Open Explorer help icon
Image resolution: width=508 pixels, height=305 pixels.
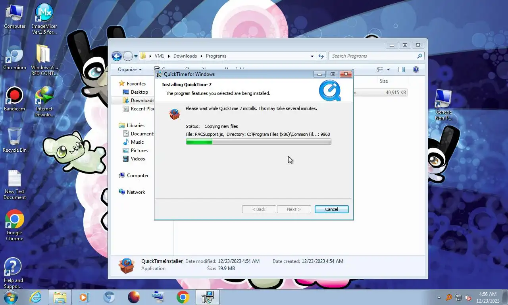416,69
